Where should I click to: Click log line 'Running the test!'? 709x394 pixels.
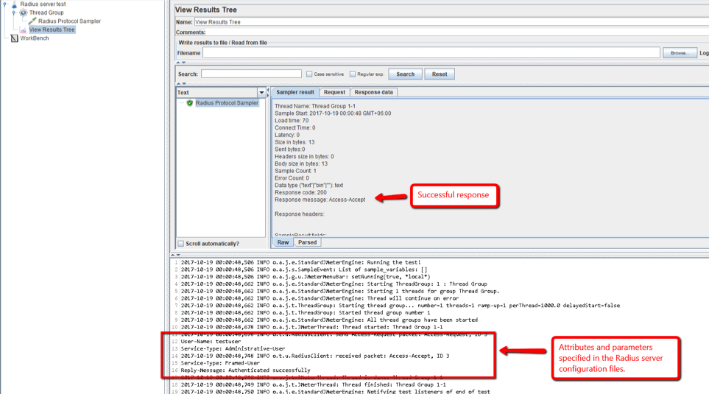(x=300, y=262)
